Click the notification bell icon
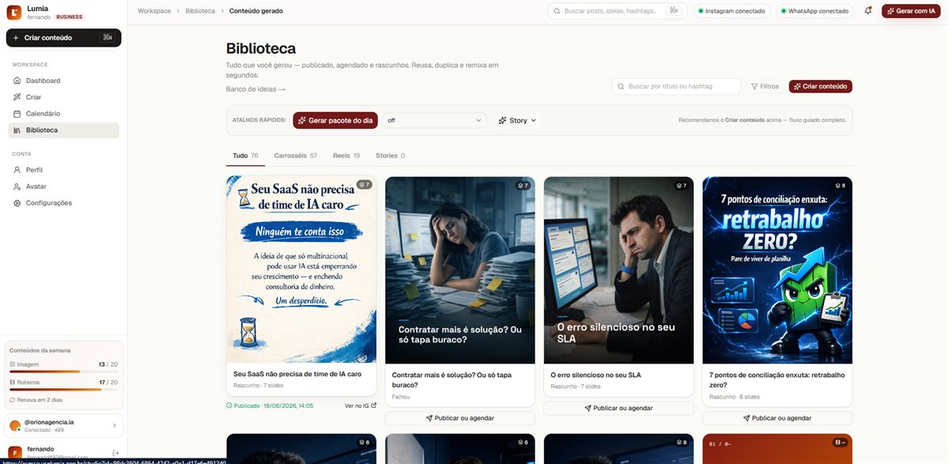Screen dimensions: 949x464 click(868, 11)
